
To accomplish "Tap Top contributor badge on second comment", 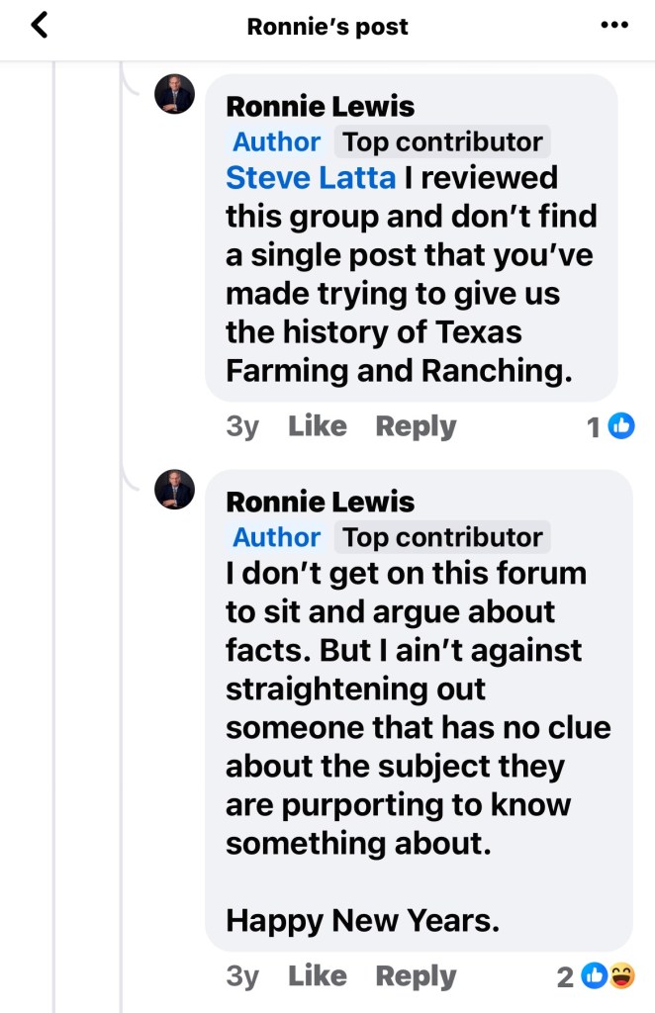I will click(442, 537).
